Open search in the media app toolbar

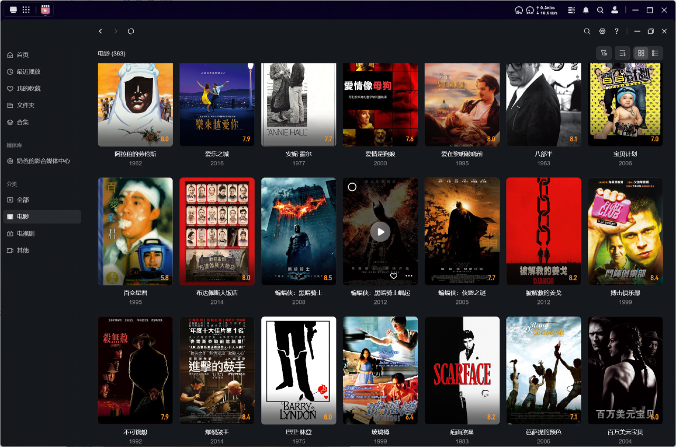click(x=587, y=31)
